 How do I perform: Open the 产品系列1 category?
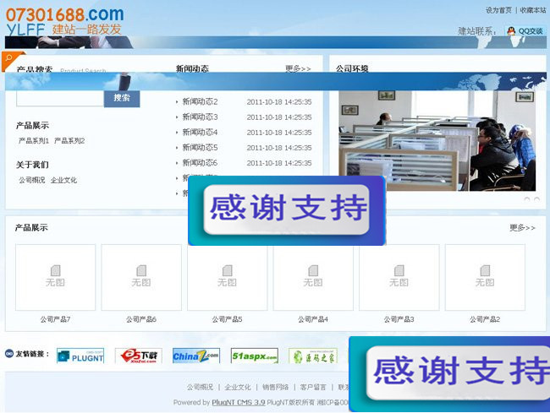(34, 141)
